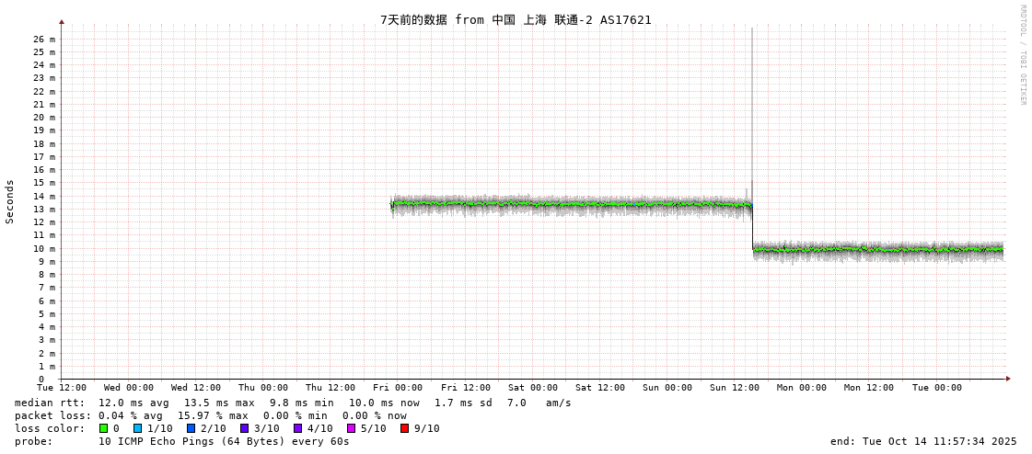
Task: Click the '0' y-axis origin label
Action: click(41, 380)
